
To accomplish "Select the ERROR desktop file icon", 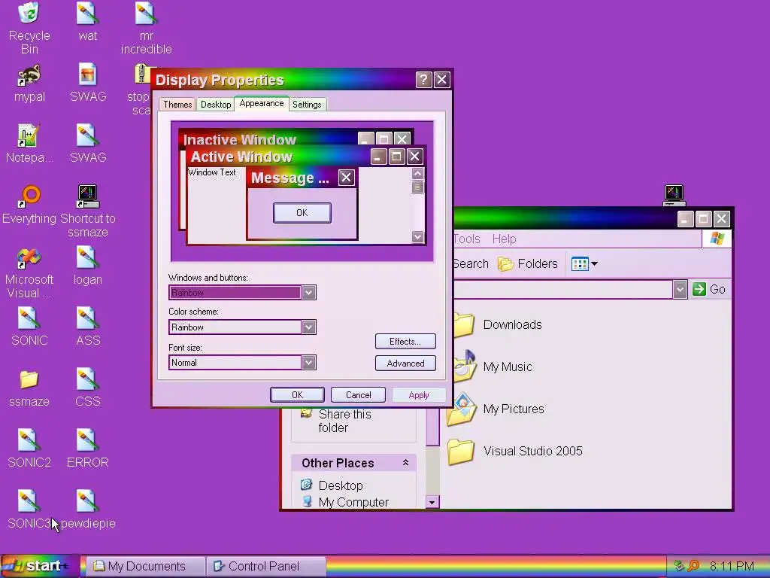I will coord(87,440).
